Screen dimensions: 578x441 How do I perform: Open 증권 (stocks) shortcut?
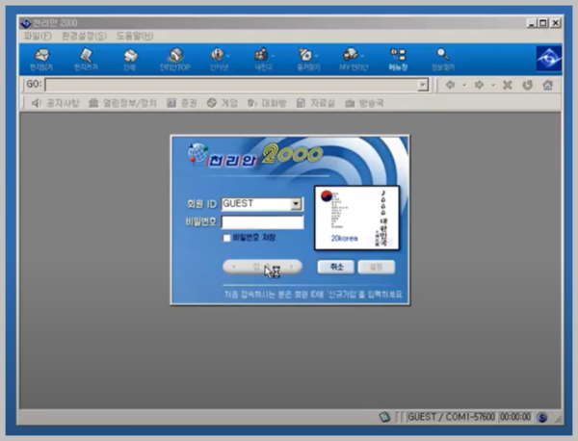click(182, 103)
